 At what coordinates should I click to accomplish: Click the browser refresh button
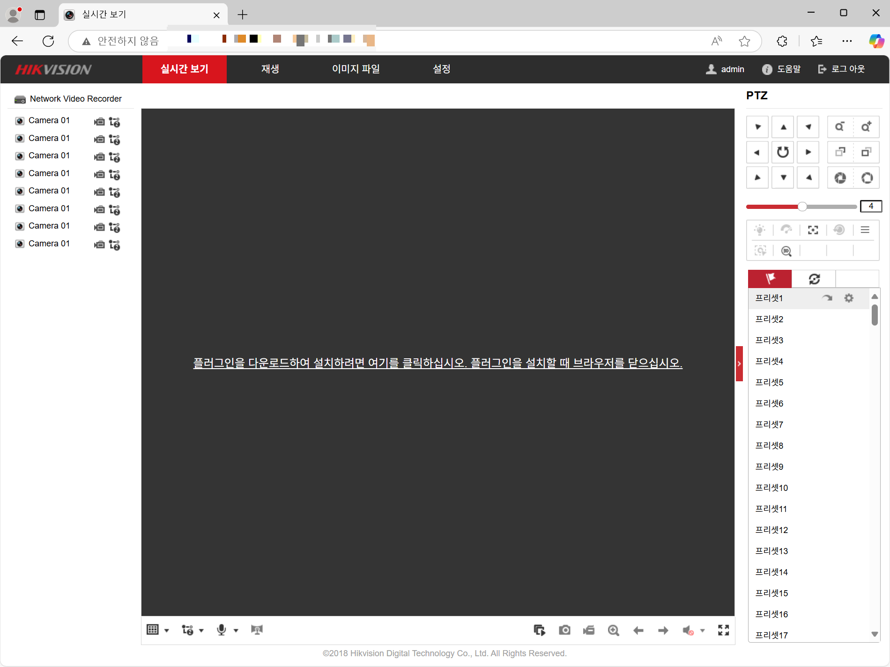[x=48, y=41]
